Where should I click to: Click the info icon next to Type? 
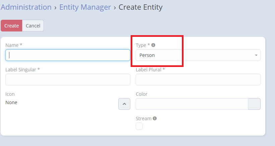(x=153, y=45)
